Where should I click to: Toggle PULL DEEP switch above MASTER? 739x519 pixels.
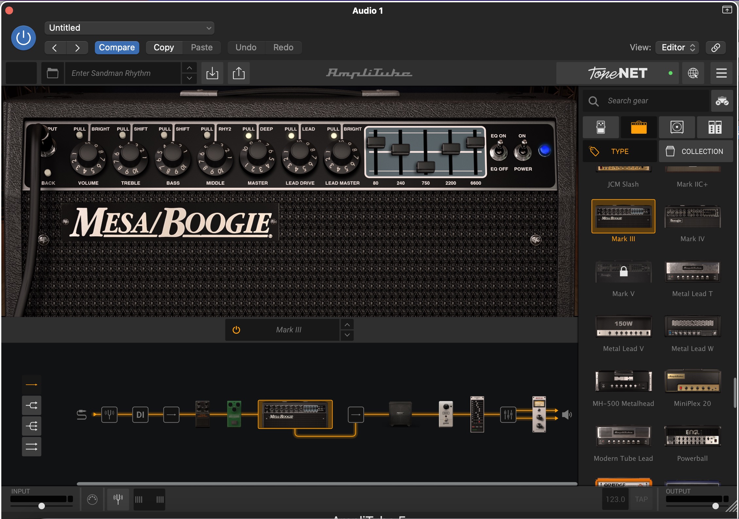point(249,135)
